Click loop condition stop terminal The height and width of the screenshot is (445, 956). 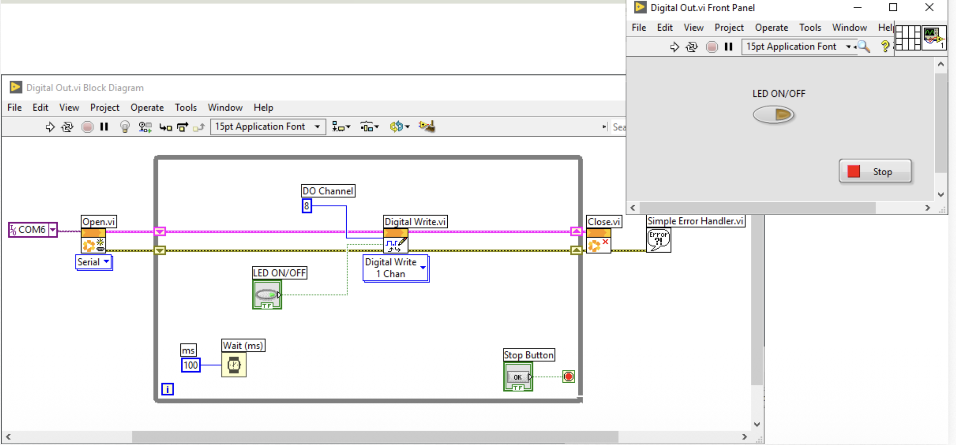pos(568,377)
